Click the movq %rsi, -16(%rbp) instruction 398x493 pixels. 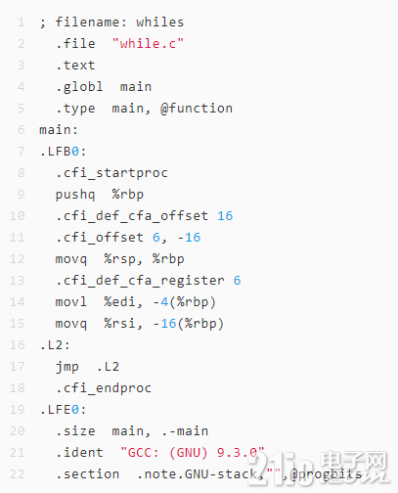(x=140, y=324)
